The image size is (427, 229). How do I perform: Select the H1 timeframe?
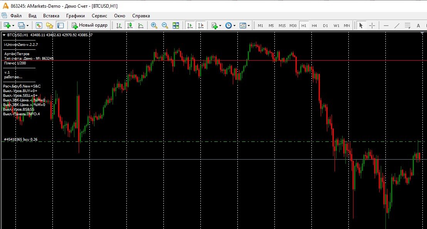pyautogui.click(x=304, y=25)
